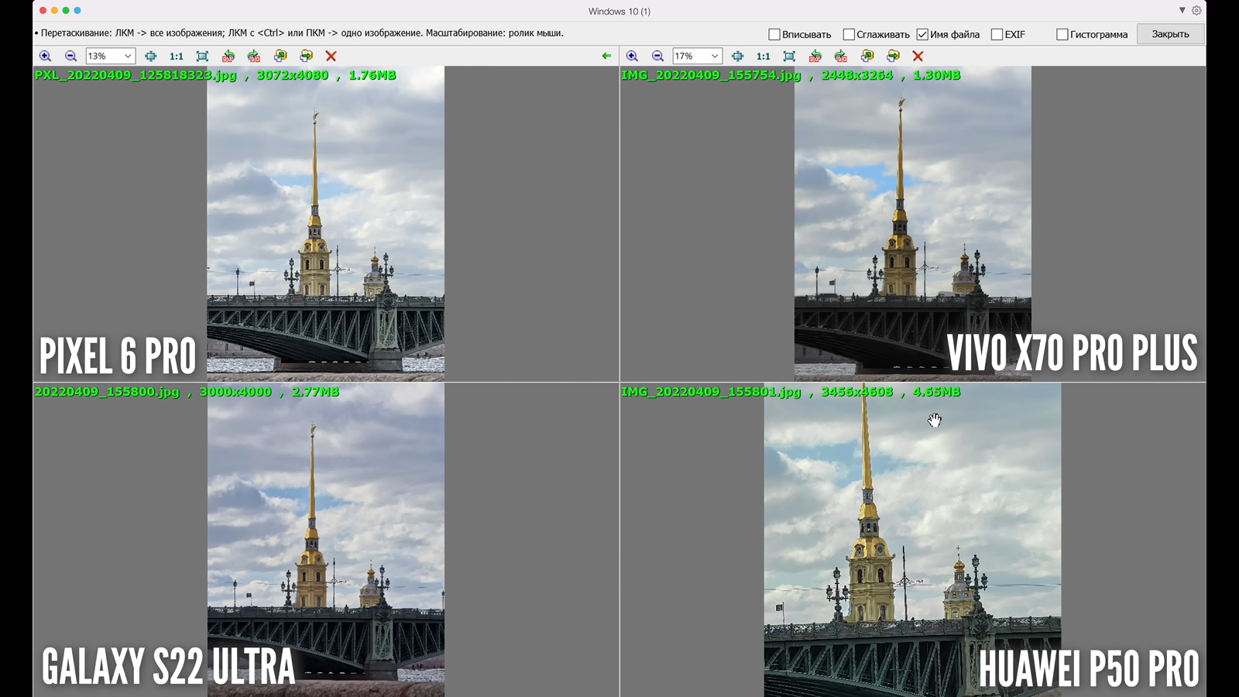Screen dimensions: 1239x697
Task: Click the Galaxy S22 Ultra comparison photo
Action: click(x=325, y=540)
